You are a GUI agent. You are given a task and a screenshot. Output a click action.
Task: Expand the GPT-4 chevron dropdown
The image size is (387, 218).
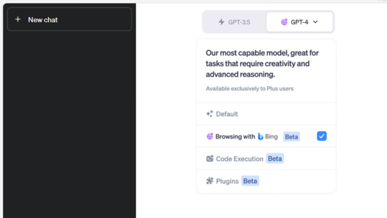[315, 22]
